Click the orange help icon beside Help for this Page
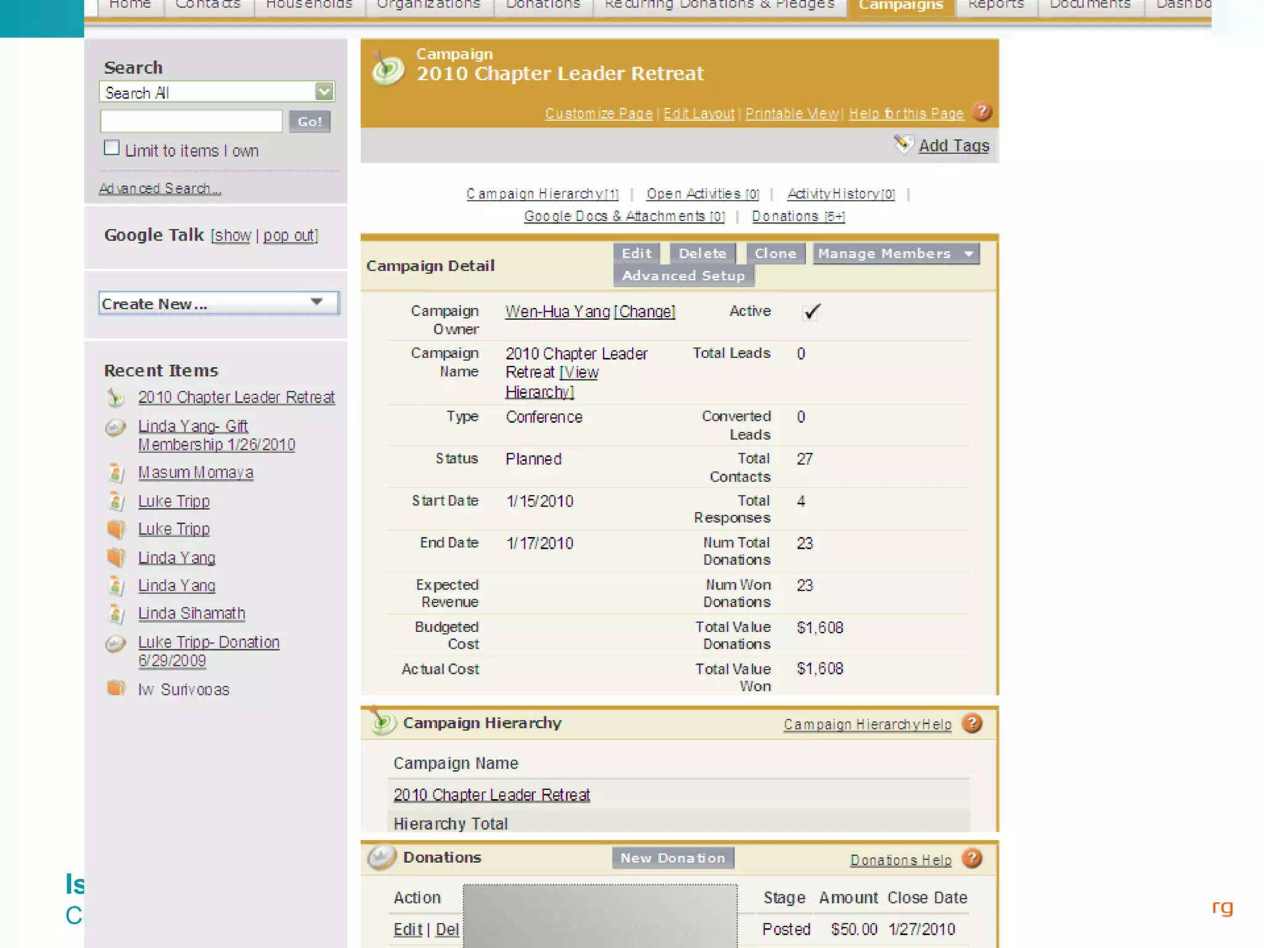This screenshot has height=948, width=1264. (x=981, y=112)
